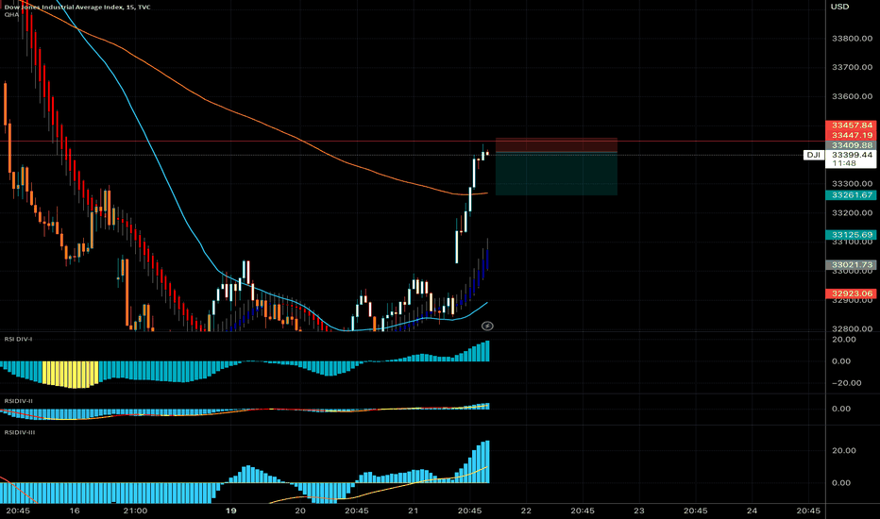Image resolution: width=880 pixels, height=519 pixels.
Task: Select the gray 33021.73 price label
Action: [852, 265]
